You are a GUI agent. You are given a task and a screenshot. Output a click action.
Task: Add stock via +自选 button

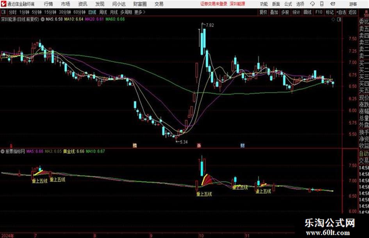coord(341,12)
